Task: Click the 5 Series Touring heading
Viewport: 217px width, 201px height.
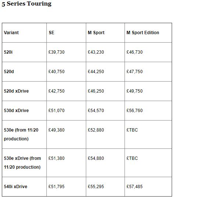Action: [27, 4]
